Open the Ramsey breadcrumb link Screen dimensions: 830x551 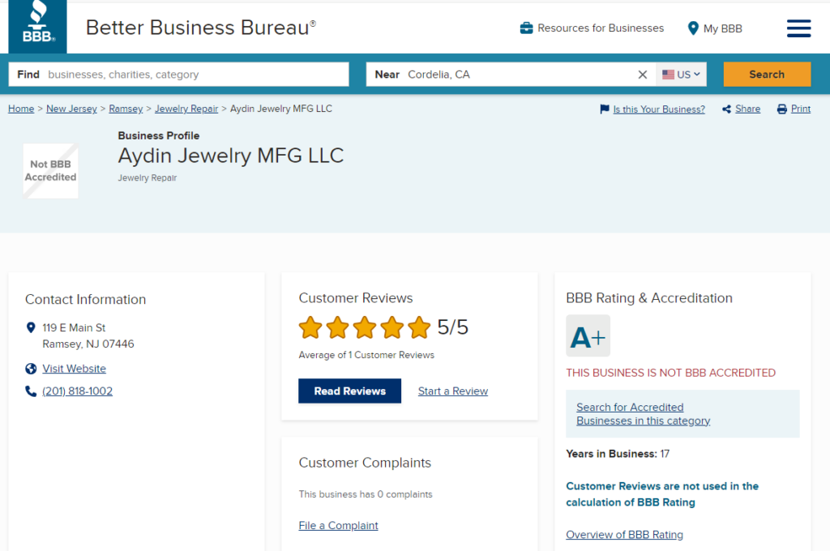coord(126,109)
